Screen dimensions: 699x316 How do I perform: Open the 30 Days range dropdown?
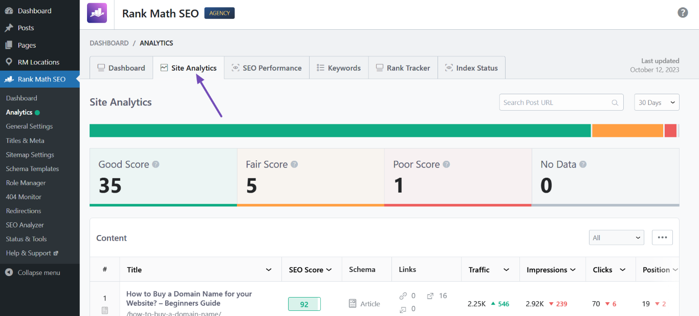point(657,102)
